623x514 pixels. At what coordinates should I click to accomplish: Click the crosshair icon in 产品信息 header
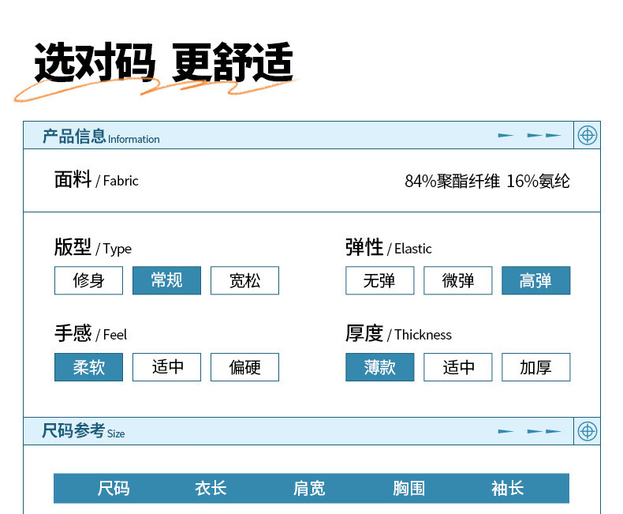click(x=588, y=135)
